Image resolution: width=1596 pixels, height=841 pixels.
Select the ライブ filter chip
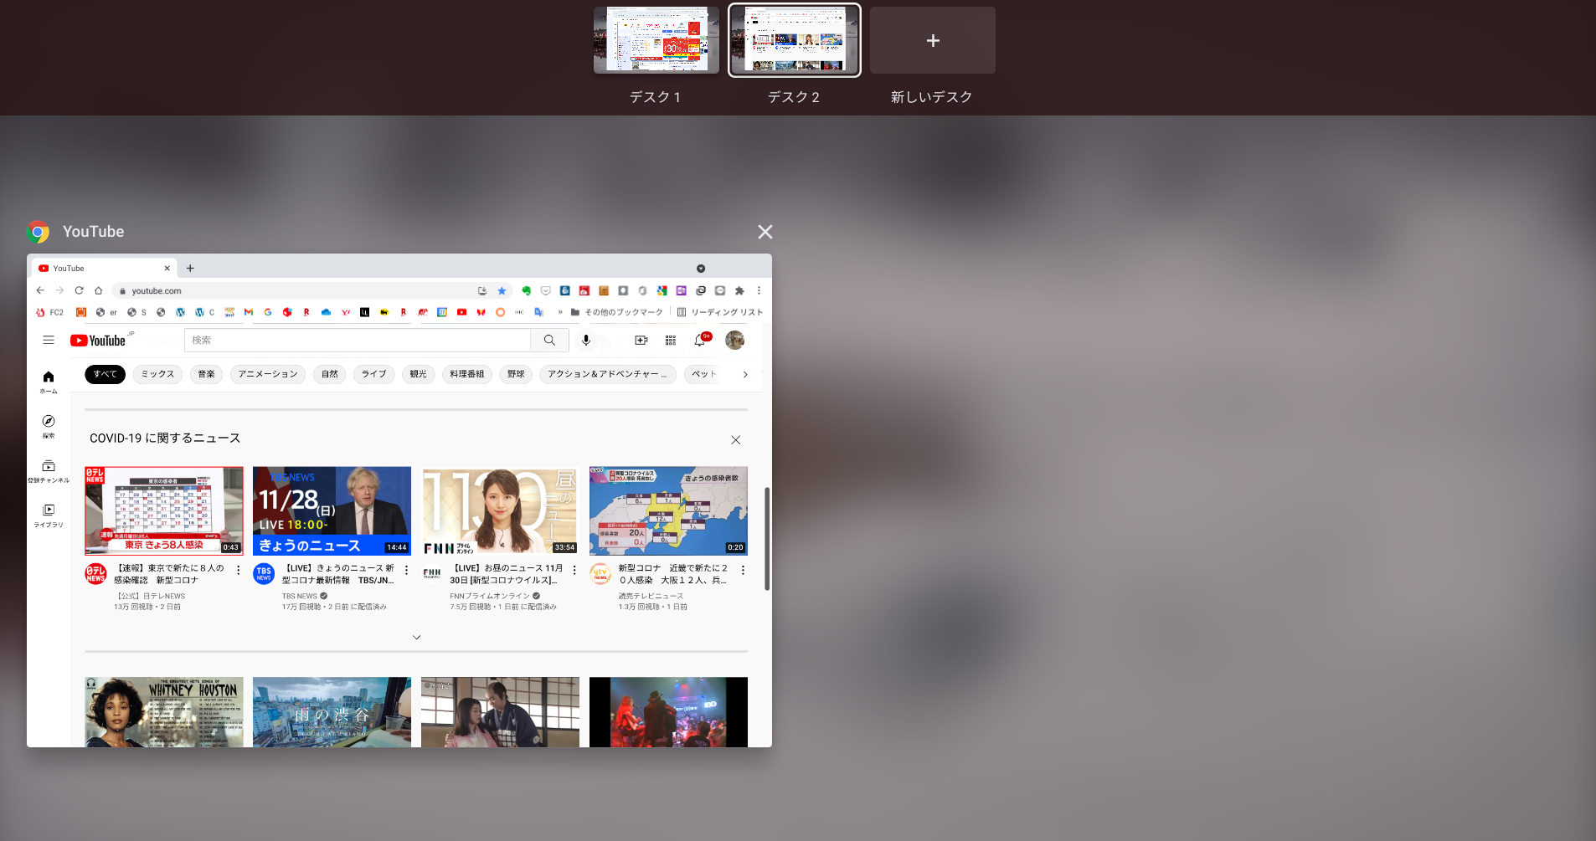pos(373,374)
